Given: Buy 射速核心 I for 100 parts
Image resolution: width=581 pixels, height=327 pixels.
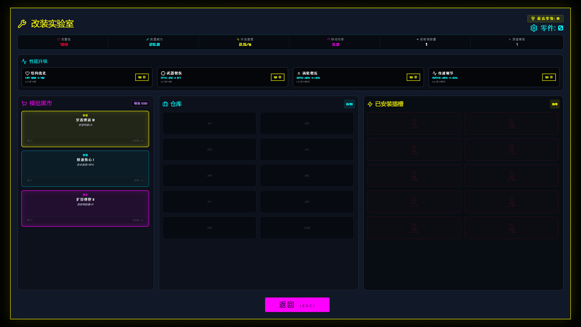Looking at the screenshot, I should (x=85, y=180).
